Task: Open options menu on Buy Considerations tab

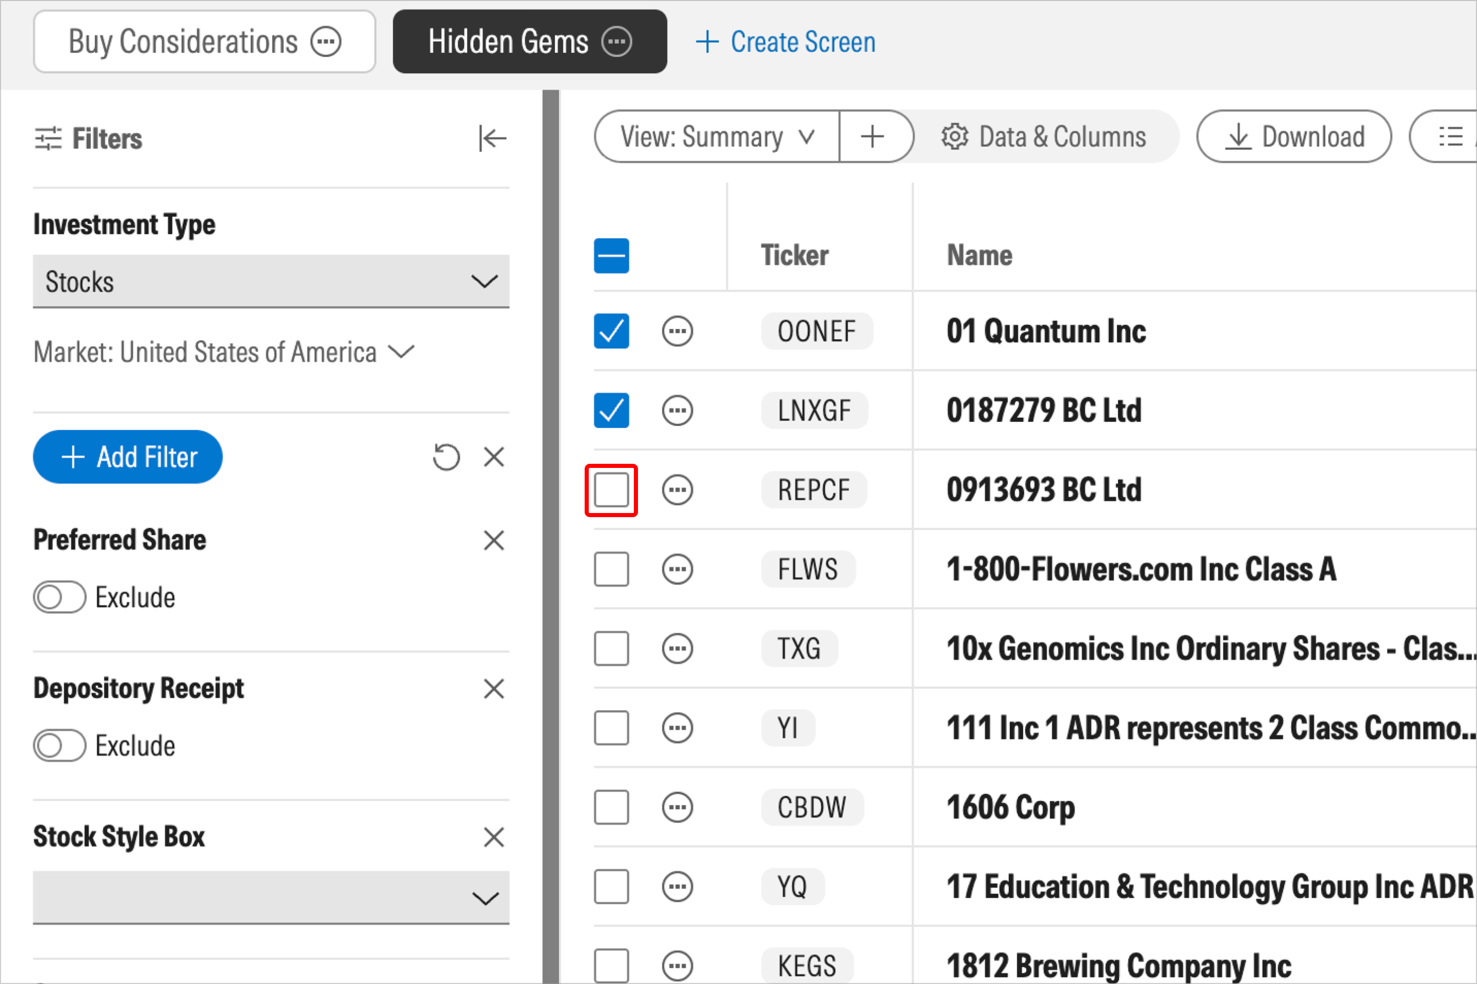Action: coord(326,42)
